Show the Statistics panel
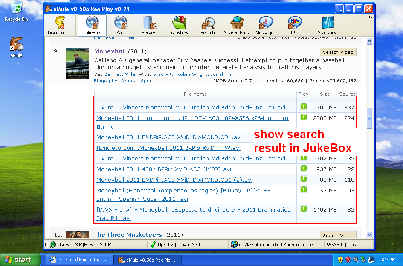 point(327,26)
